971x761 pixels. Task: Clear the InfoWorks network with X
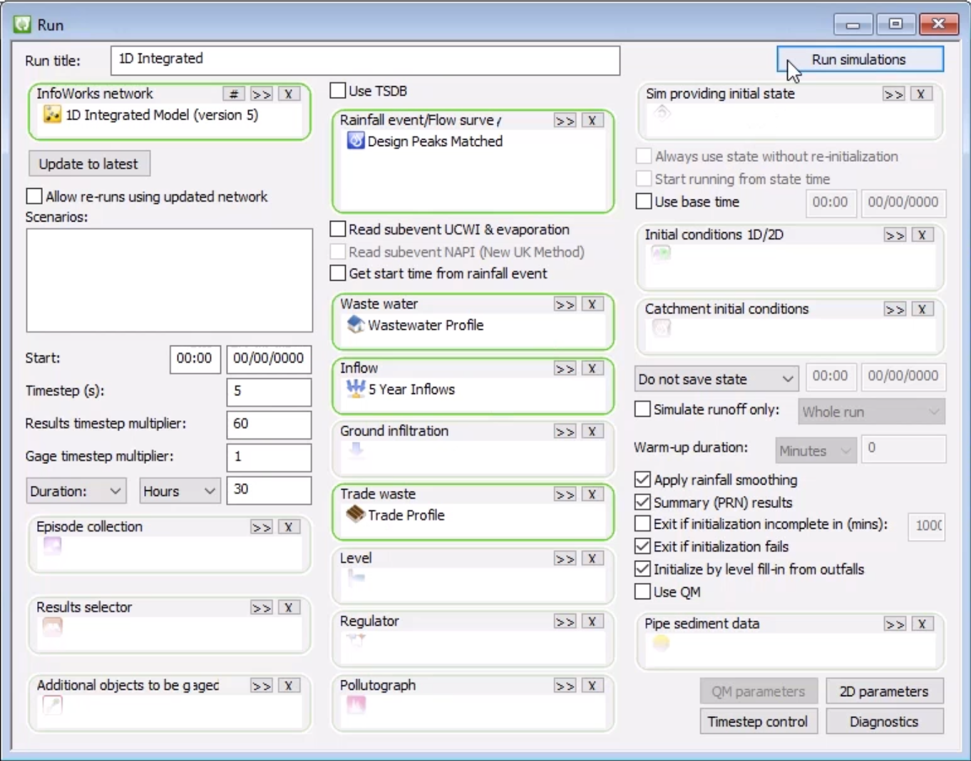tap(289, 94)
